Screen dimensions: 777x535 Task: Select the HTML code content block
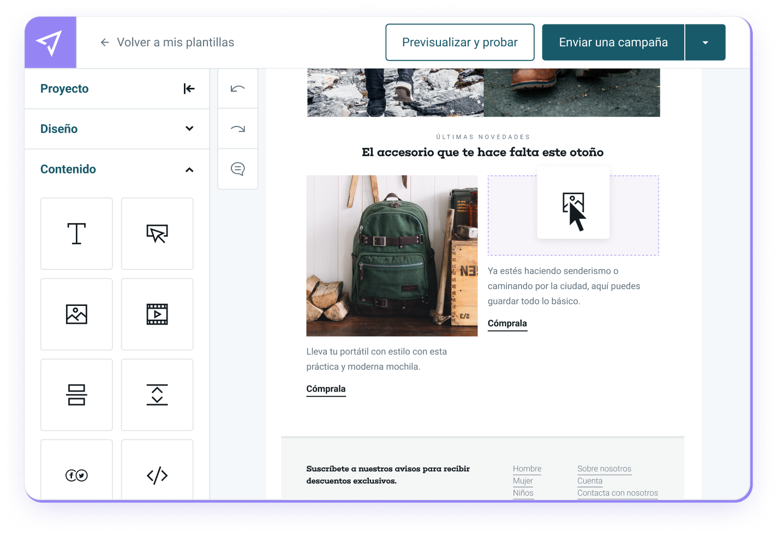pyautogui.click(x=157, y=470)
